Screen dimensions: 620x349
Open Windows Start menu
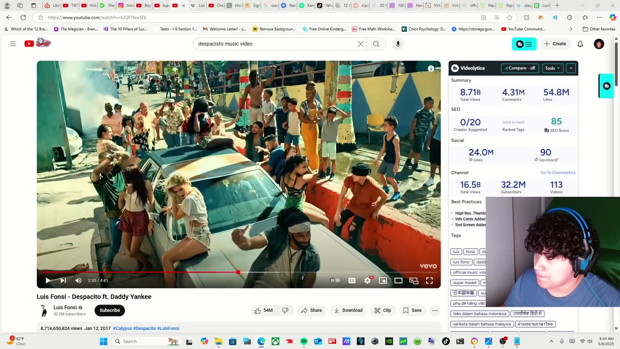103,341
